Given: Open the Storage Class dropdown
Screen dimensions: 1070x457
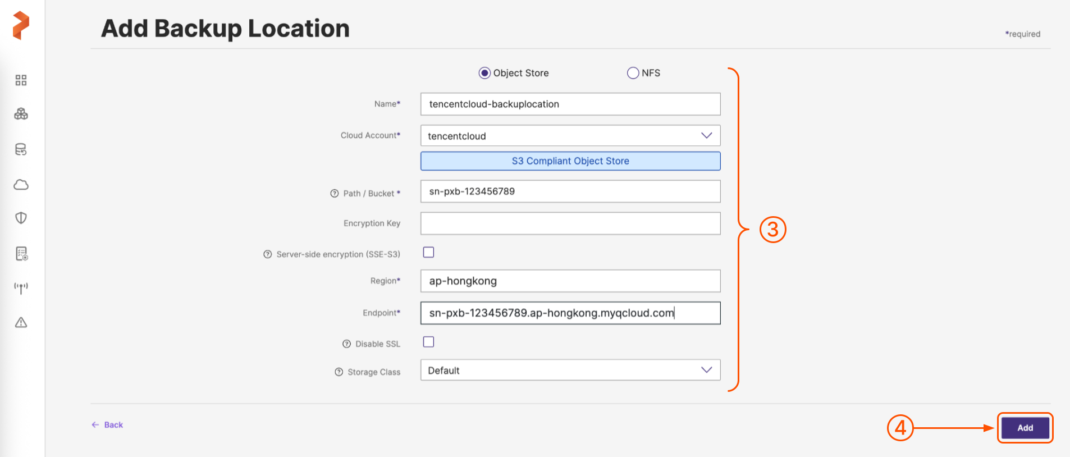Looking at the screenshot, I should point(570,371).
